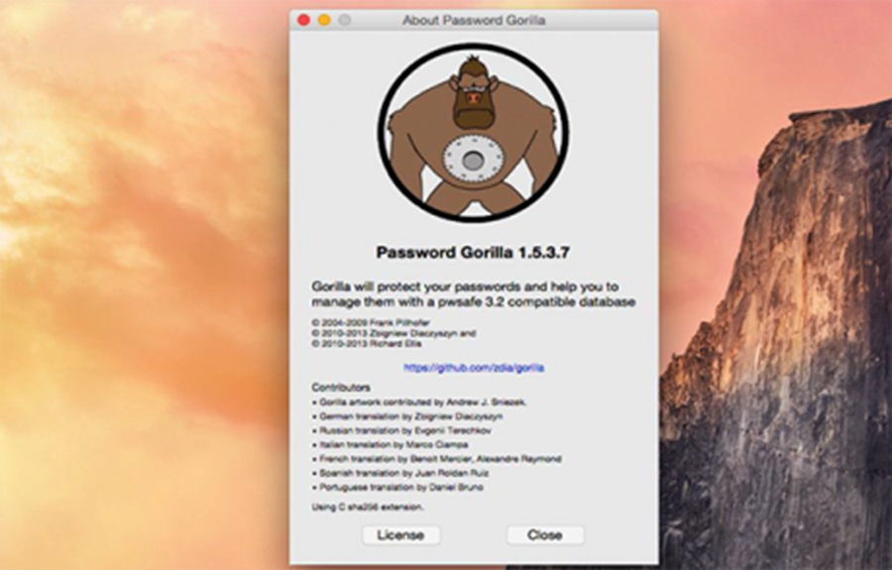This screenshot has width=892, height=570.
Task: Click the Russian translation contributor line
Action: click(401, 430)
